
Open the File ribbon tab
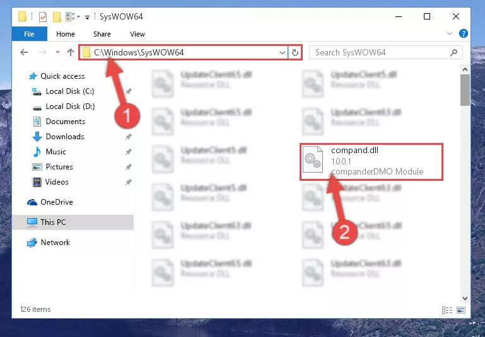(30, 34)
